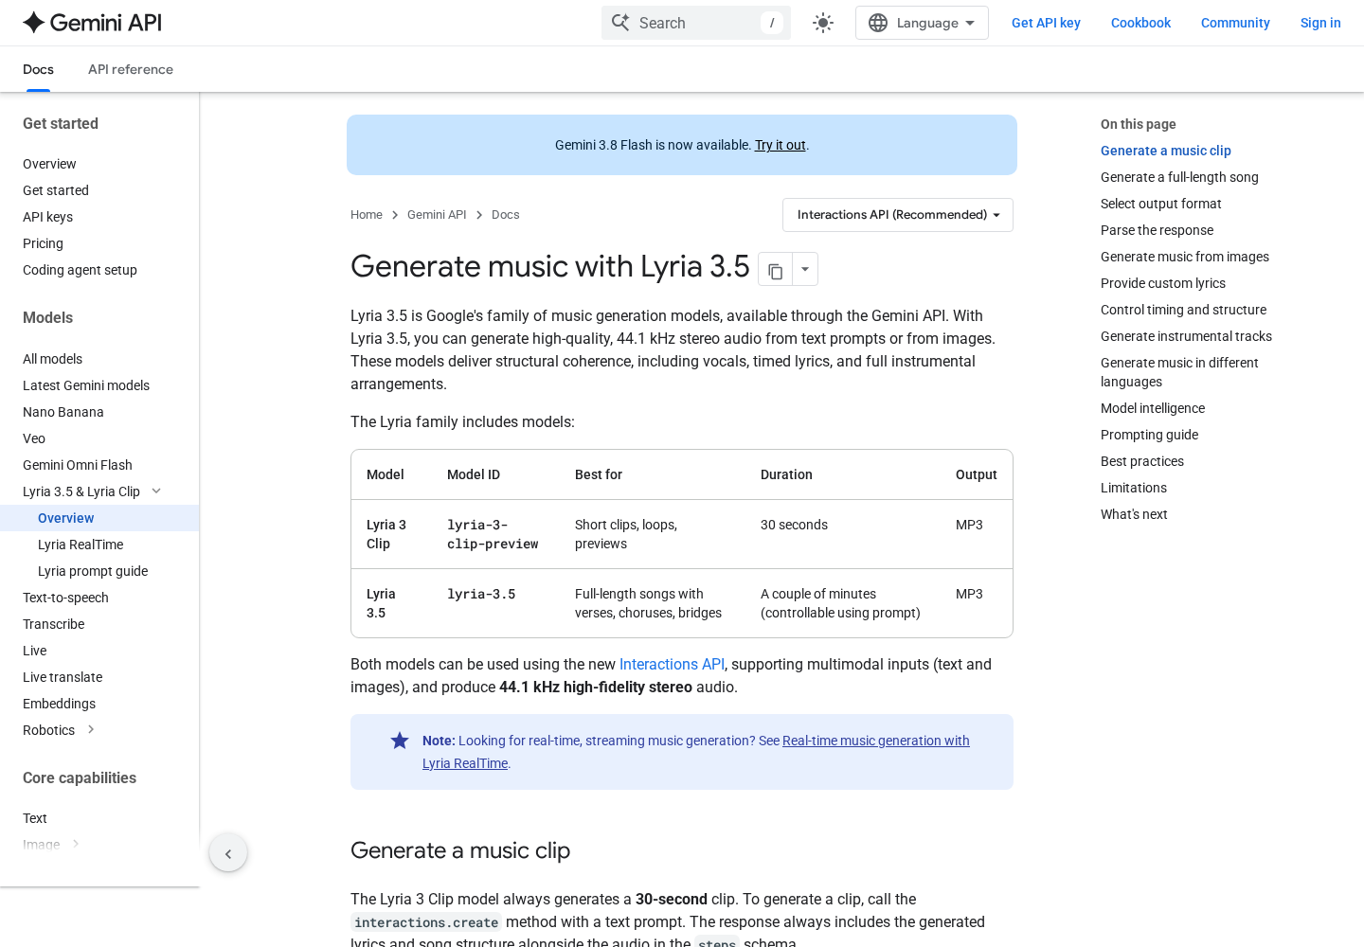Open Text under Core capabilities
The width and height of the screenshot is (1364, 947).
pos(35,818)
